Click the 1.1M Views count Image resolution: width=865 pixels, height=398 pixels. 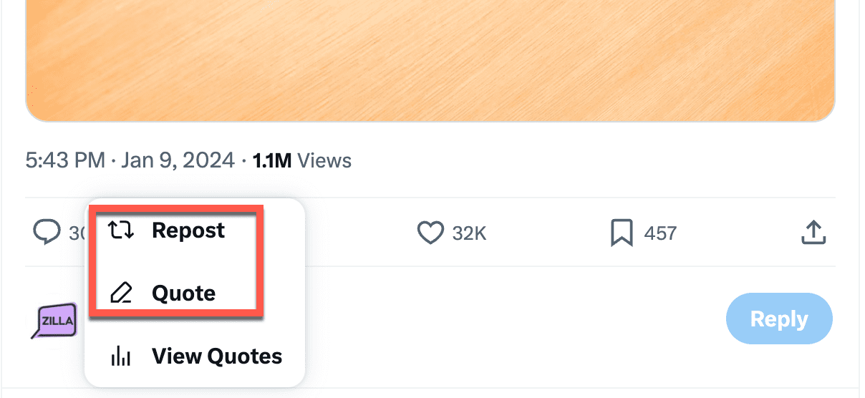(302, 160)
